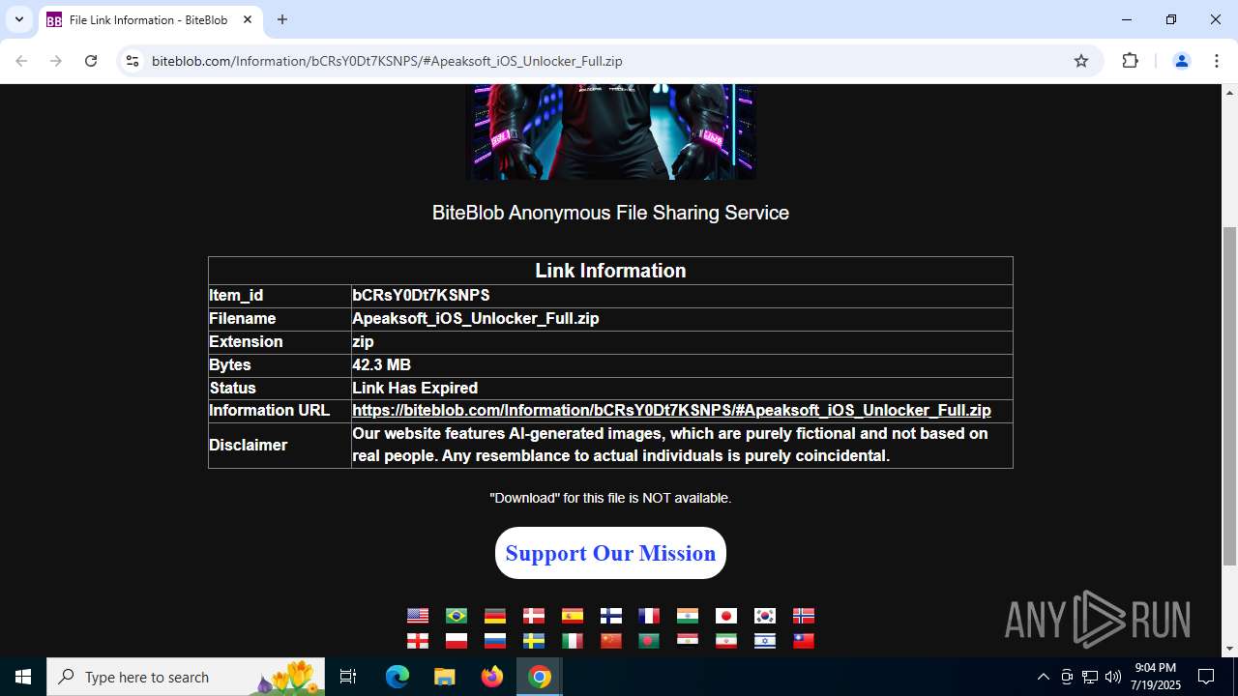Click the banner image at top
Image resolution: width=1238 pixels, height=696 pixels.
(610, 131)
